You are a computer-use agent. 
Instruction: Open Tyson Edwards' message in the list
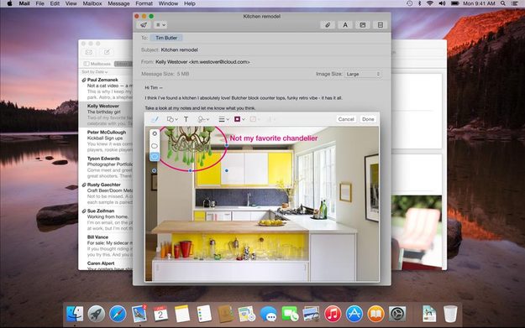pos(107,167)
